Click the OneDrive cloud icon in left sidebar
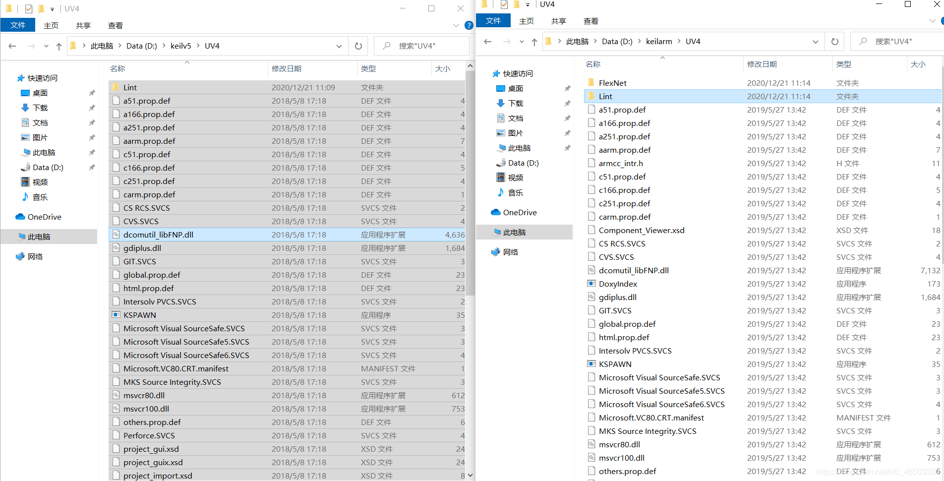The height and width of the screenshot is (481, 944). [x=20, y=217]
